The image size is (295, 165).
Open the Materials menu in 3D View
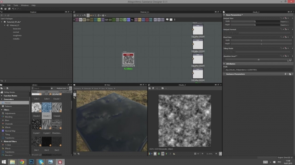pyautogui.click(x=88, y=88)
